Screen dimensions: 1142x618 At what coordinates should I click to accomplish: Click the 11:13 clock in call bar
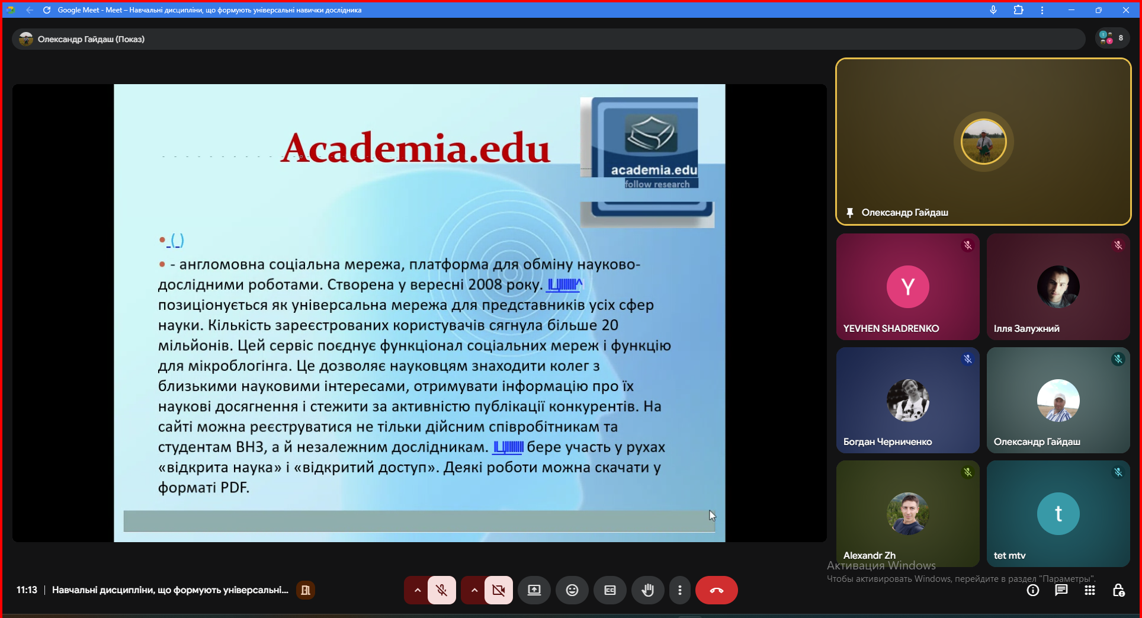coord(27,590)
